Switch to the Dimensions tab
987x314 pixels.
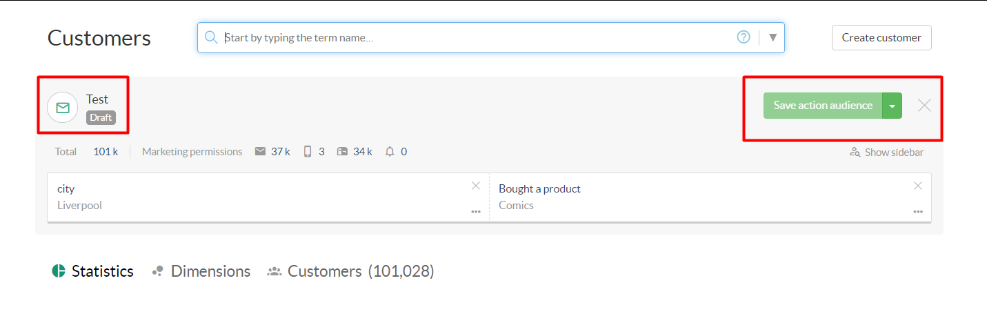(202, 271)
